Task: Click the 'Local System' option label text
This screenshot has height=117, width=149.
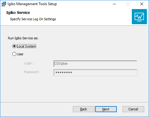Action: point(26,46)
